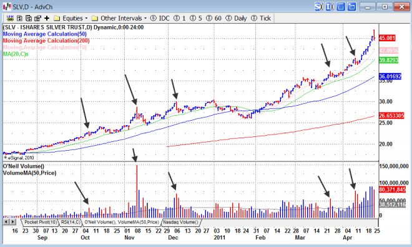The height and width of the screenshot is (247, 412).
Task: Open the Other Intervals dropdown arrow
Action: (145, 18)
